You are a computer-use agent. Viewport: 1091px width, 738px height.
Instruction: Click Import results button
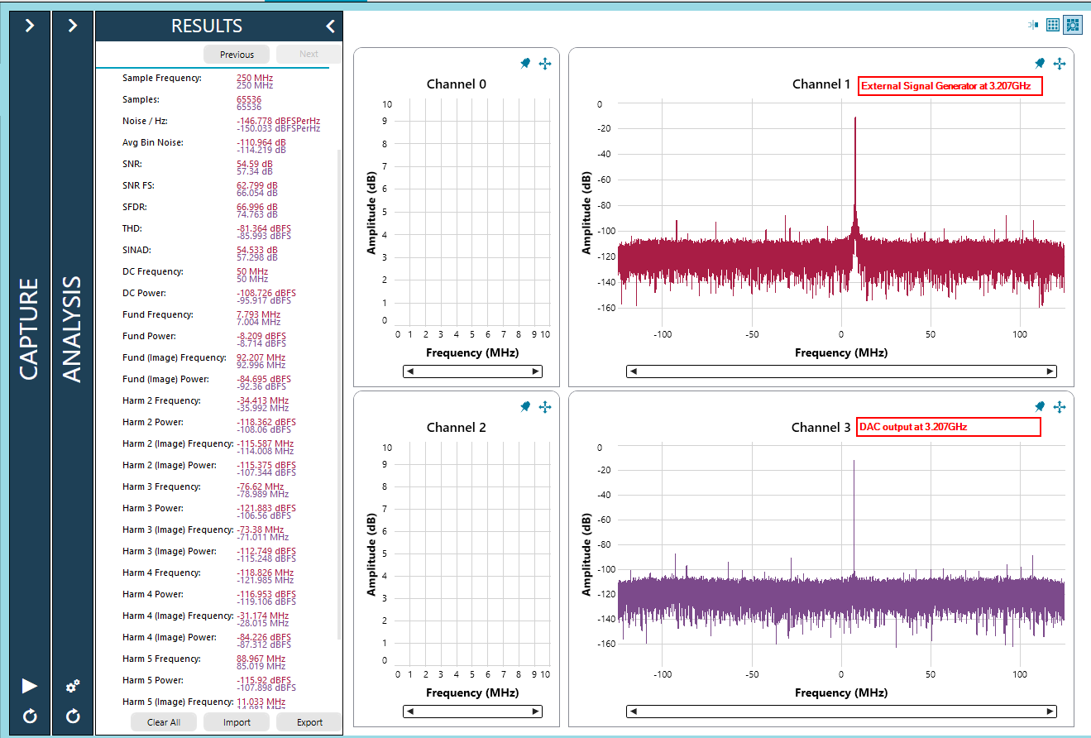pyautogui.click(x=237, y=722)
